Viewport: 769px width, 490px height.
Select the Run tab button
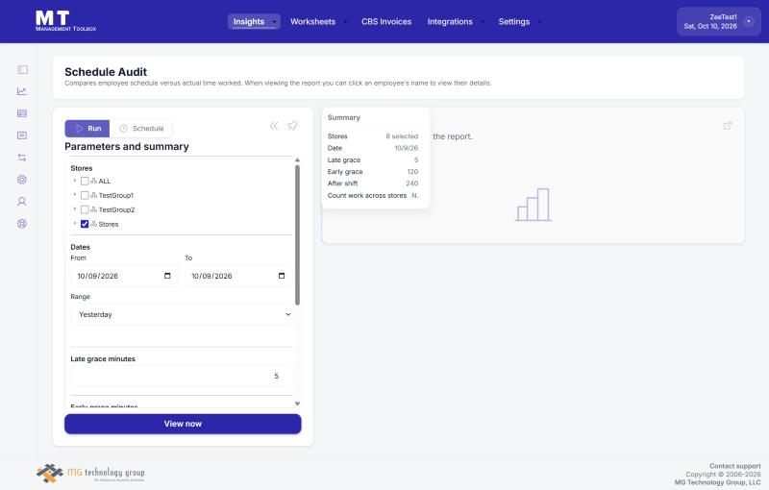click(87, 129)
